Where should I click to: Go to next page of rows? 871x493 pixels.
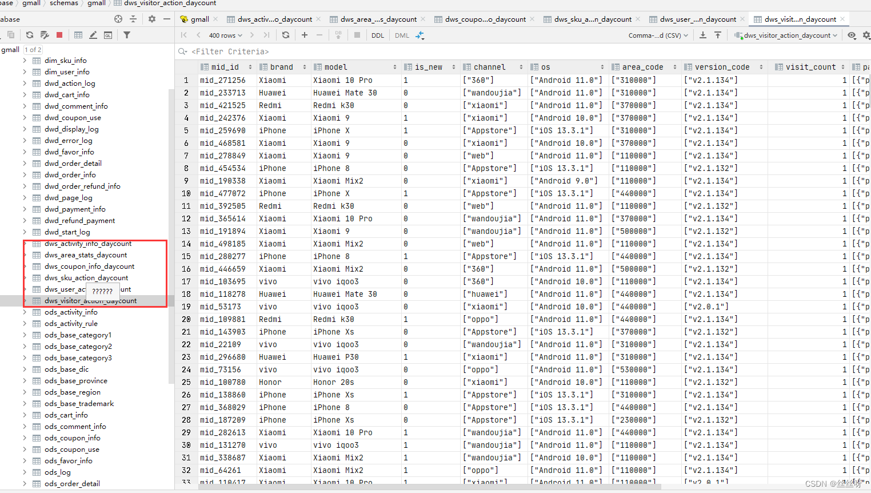(252, 35)
